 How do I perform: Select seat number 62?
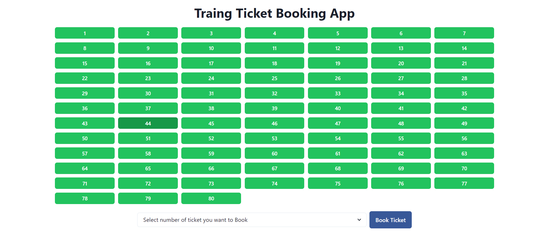click(x=401, y=153)
